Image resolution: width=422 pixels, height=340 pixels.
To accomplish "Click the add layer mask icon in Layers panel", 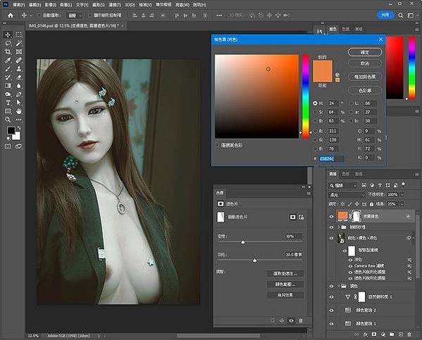I will (x=374, y=334).
